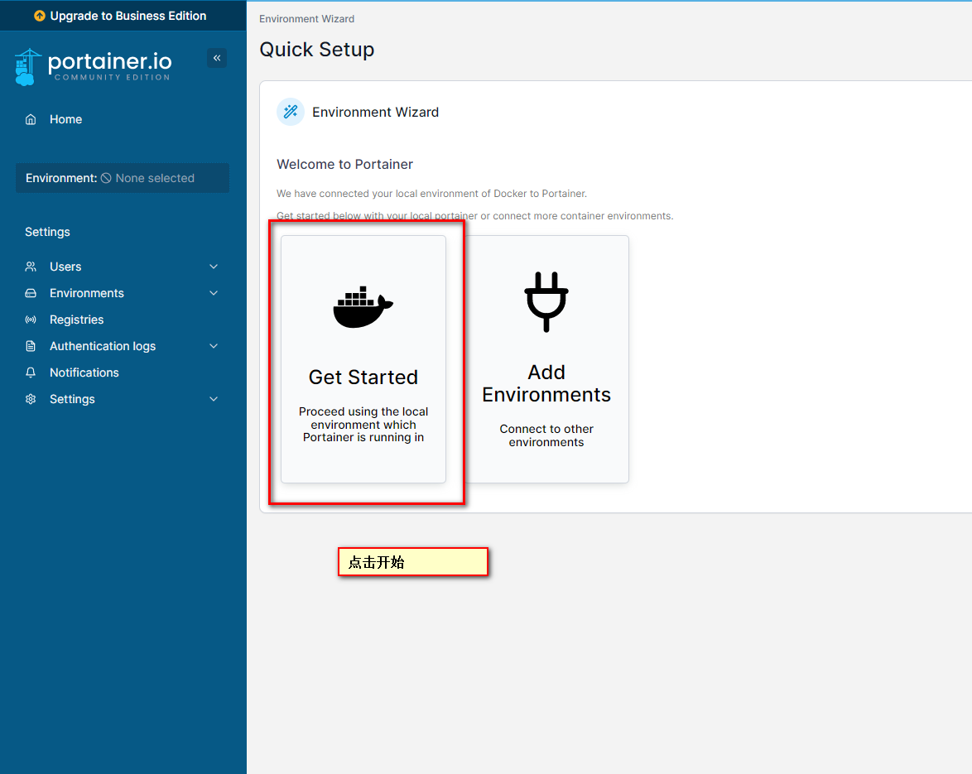The width and height of the screenshot is (972, 774).
Task: Click Upgrade to Business Edition
Action: click(x=121, y=16)
